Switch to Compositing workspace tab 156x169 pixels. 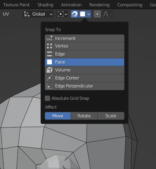point(130,5)
